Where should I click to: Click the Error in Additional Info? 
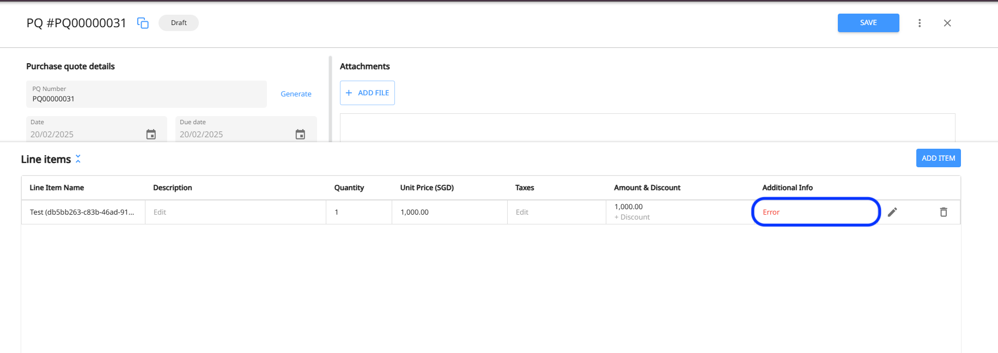click(x=771, y=212)
